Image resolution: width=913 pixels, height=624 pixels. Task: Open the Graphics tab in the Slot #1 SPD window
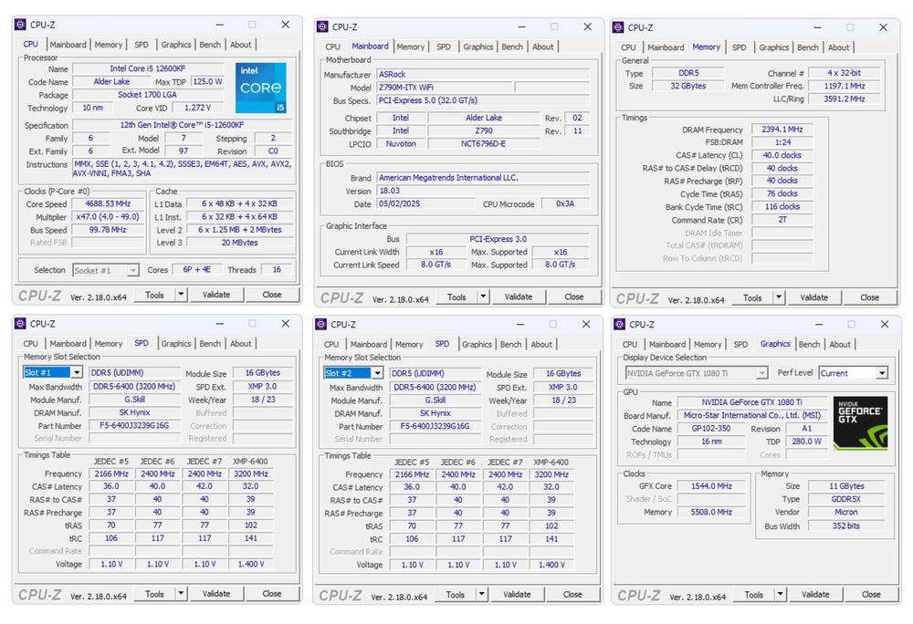[176, 343]
